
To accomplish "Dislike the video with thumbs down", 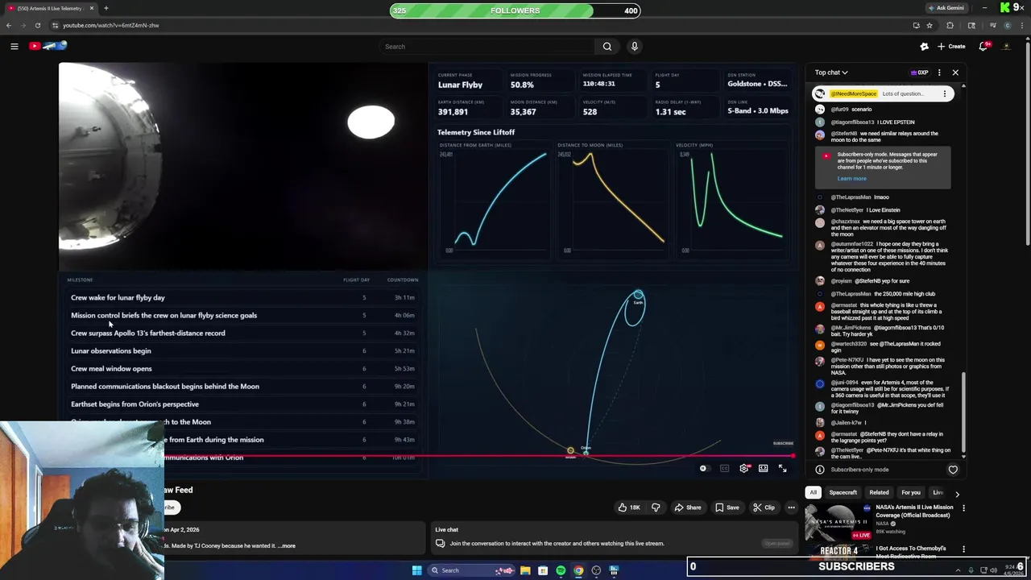I will [656, 507].
